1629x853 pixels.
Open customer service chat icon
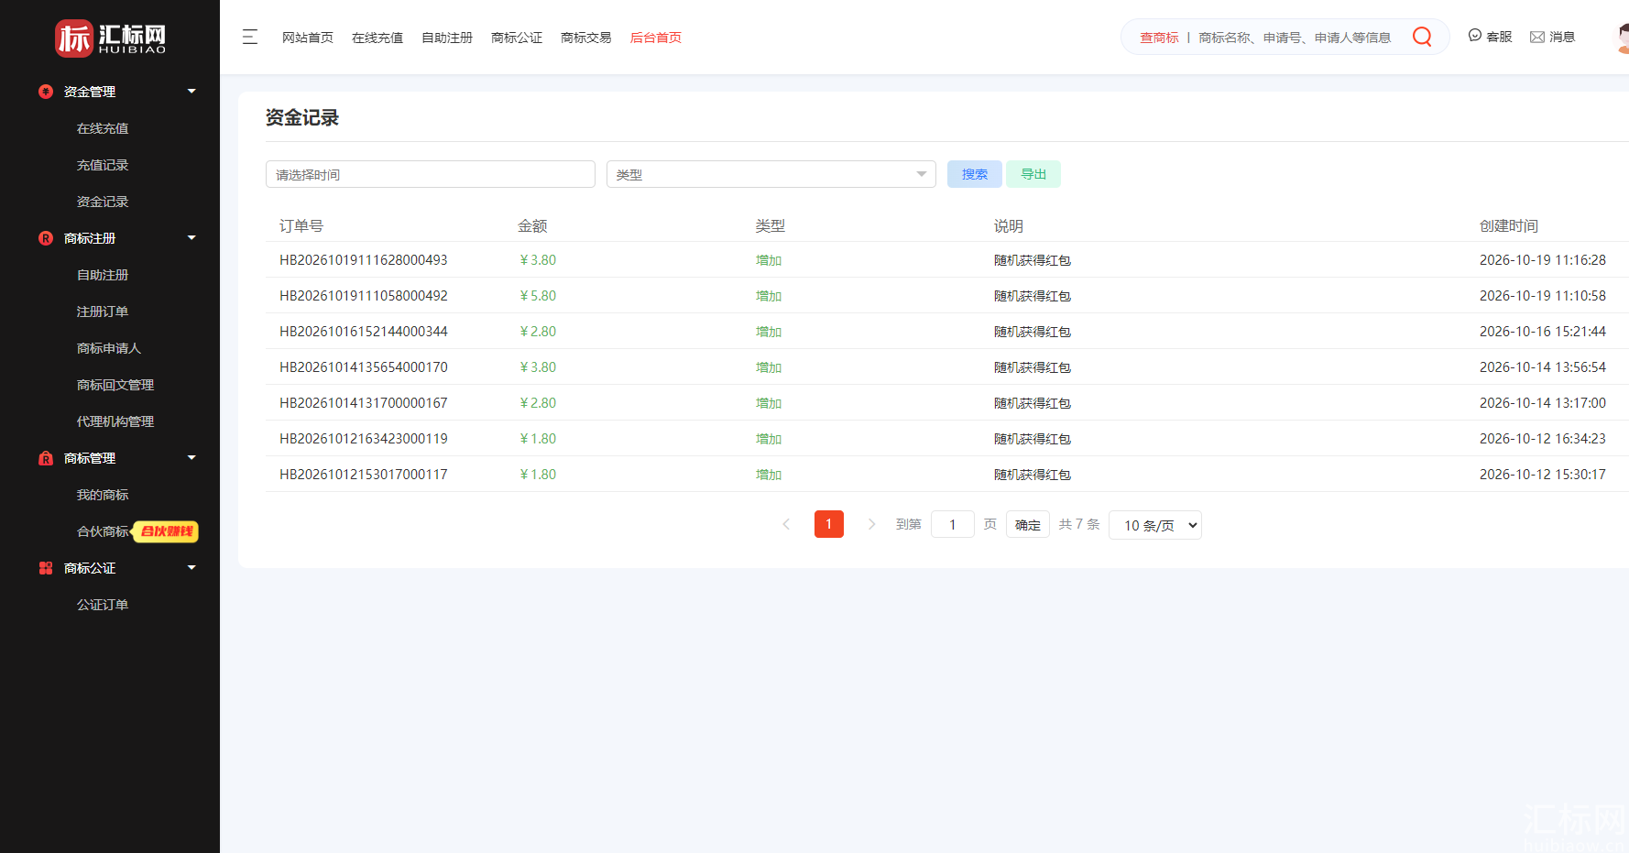[x=1475, y=36]
